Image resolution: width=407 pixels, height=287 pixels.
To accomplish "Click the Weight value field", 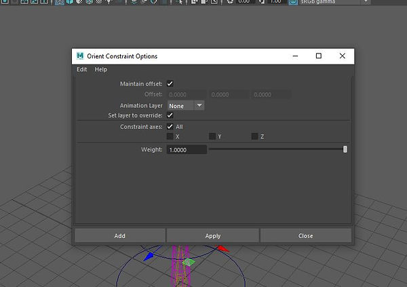I will (187, 149).
